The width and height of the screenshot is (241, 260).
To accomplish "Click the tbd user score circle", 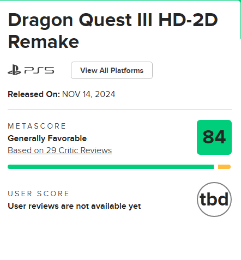I will 214,199.
